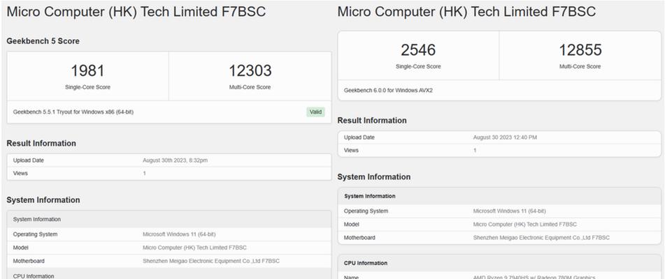Click right Single-Core Score label

point(418,67)
